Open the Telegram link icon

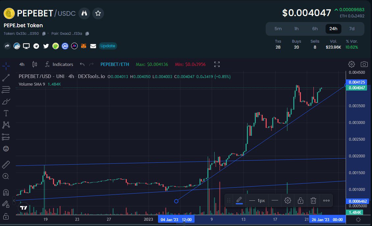36,46
